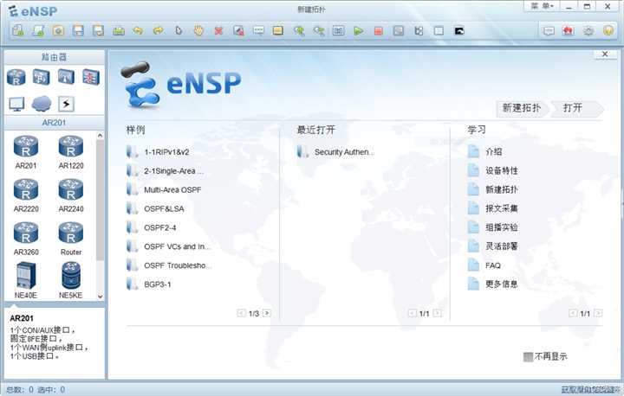Select the firewall device category icon
Image resolution: width=624 pixels, height=396 pixels.
[91, 77]
